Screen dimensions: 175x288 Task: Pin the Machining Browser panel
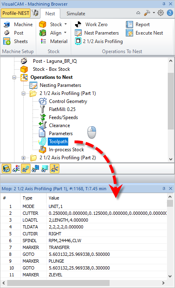click(164, 4)
